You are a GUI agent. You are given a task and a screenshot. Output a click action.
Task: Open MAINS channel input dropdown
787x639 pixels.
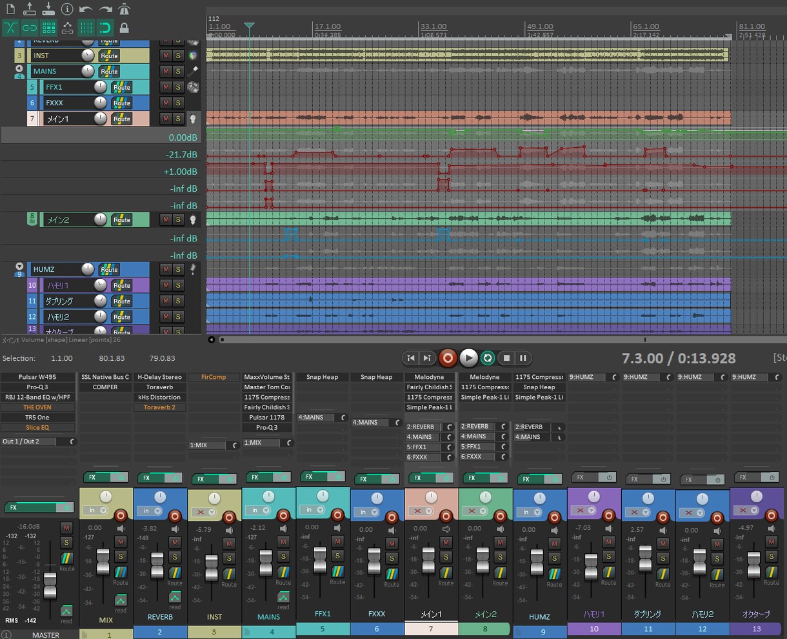(x=259, y=510)
